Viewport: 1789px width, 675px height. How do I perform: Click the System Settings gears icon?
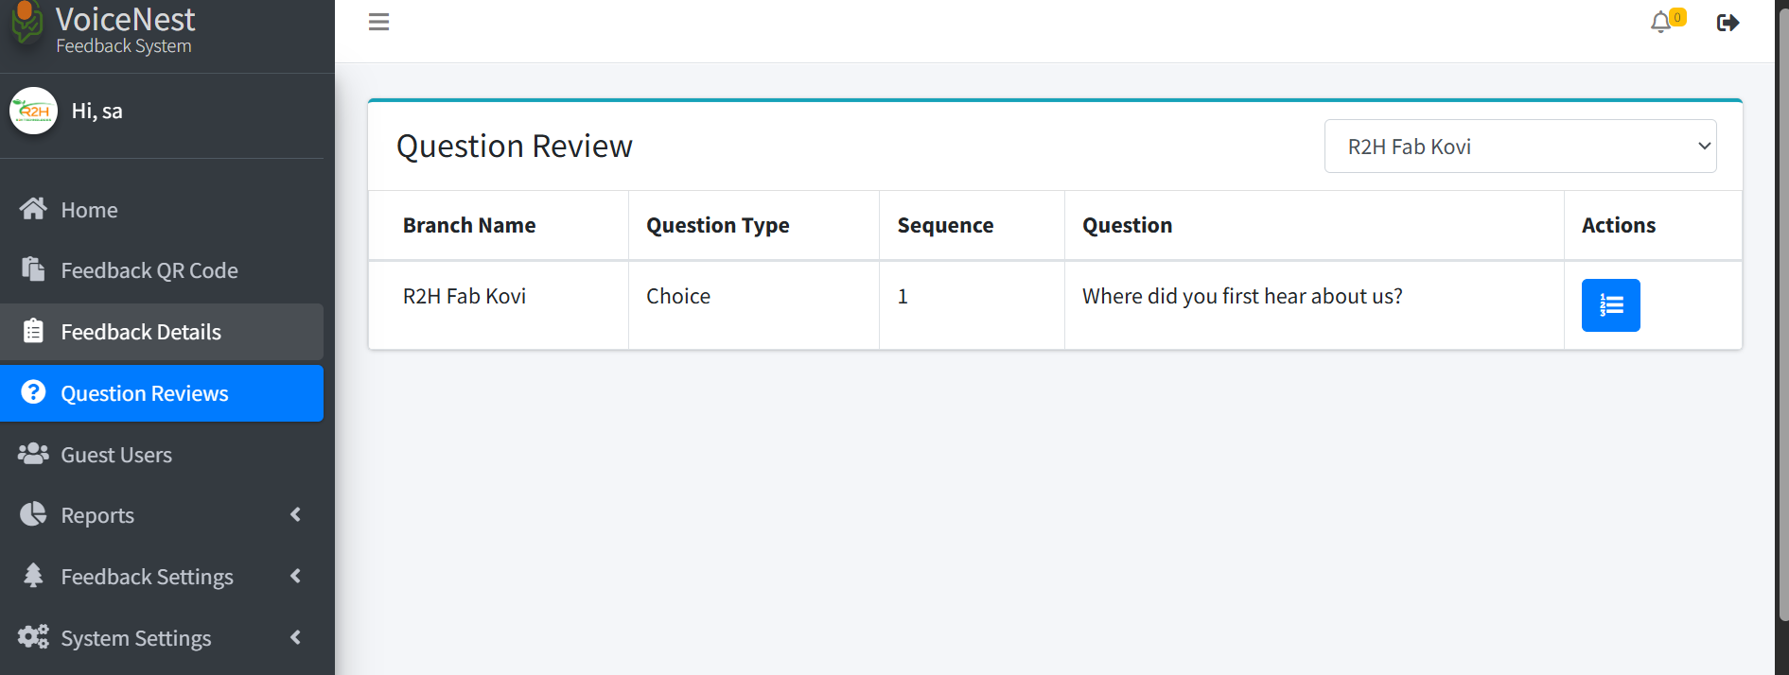click(33, 637)
